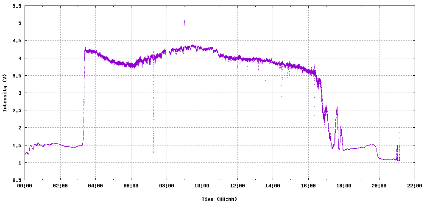
Task: Select the 0.5 intensity tick label
Action: [17, 180]
